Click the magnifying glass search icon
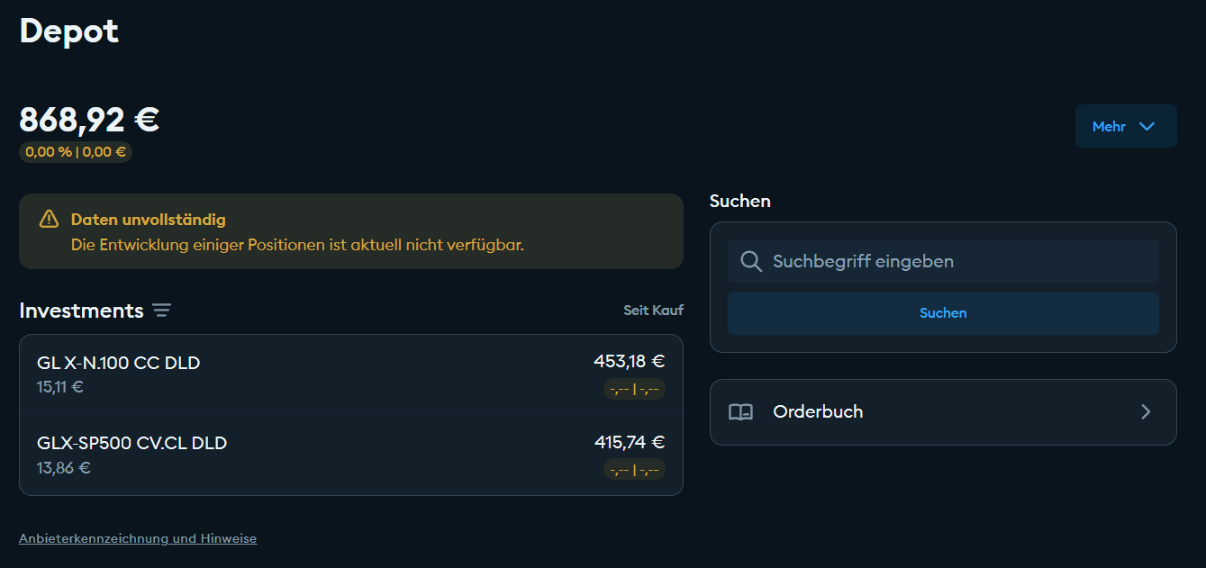Image resolution: width=1206 pixels, height=568 pixels. (751, 261)
